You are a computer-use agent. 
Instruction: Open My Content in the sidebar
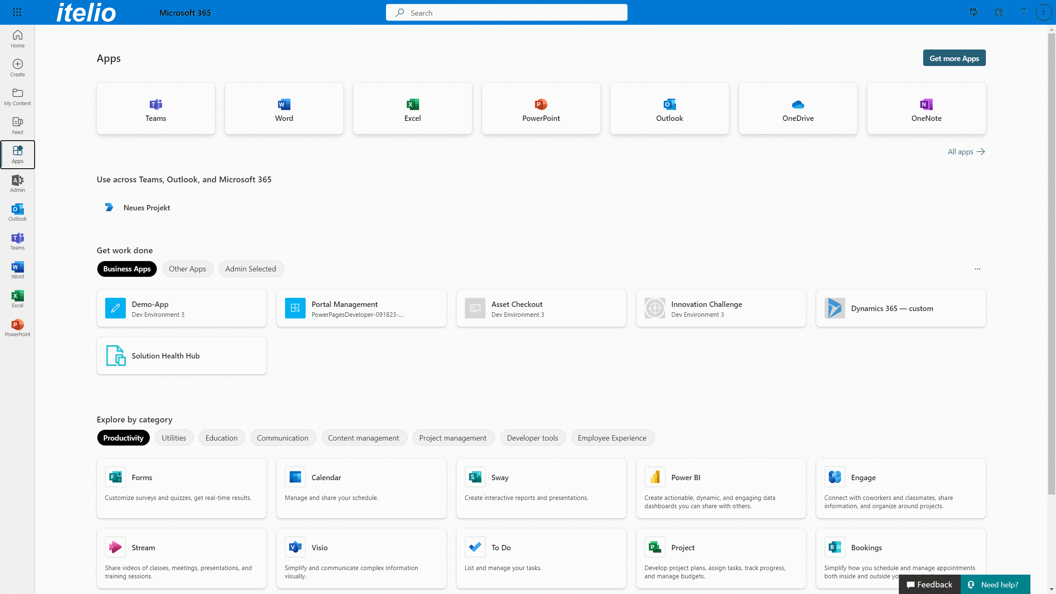coord(17,97)
